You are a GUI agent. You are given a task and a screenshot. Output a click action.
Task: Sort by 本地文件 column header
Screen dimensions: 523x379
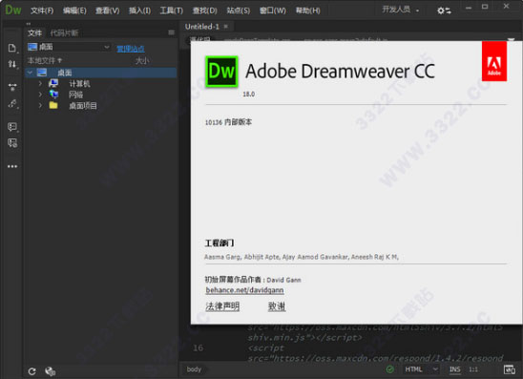[44, 60]
